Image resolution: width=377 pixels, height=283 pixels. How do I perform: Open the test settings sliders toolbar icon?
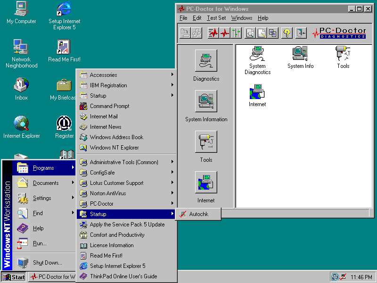(x=236, y=33)
